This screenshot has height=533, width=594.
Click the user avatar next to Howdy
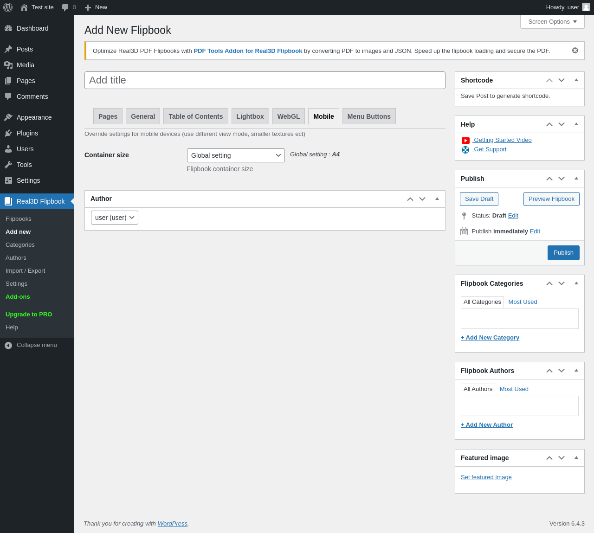pos(586,7)
